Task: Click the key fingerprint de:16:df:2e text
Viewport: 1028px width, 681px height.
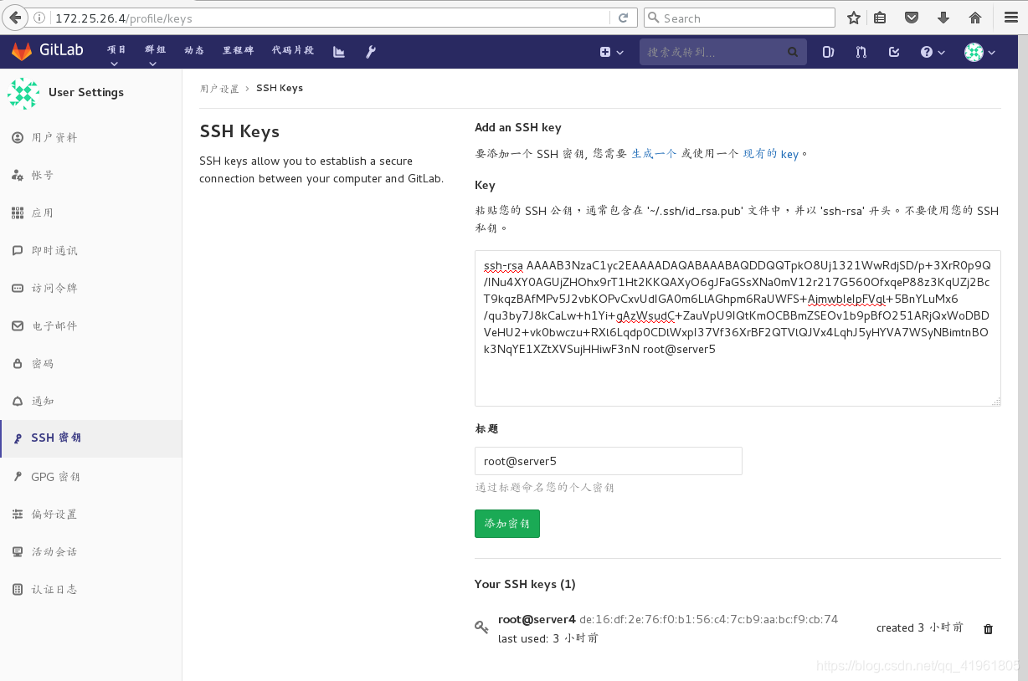Action: click(708, 619)
